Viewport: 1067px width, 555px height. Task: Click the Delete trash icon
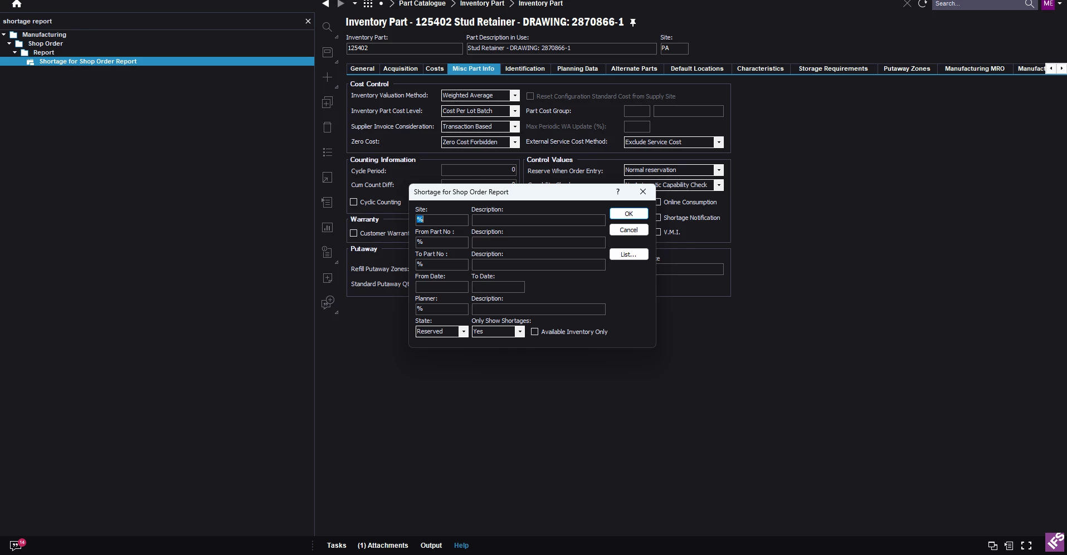pyautogui.click(x=328, y=127)
